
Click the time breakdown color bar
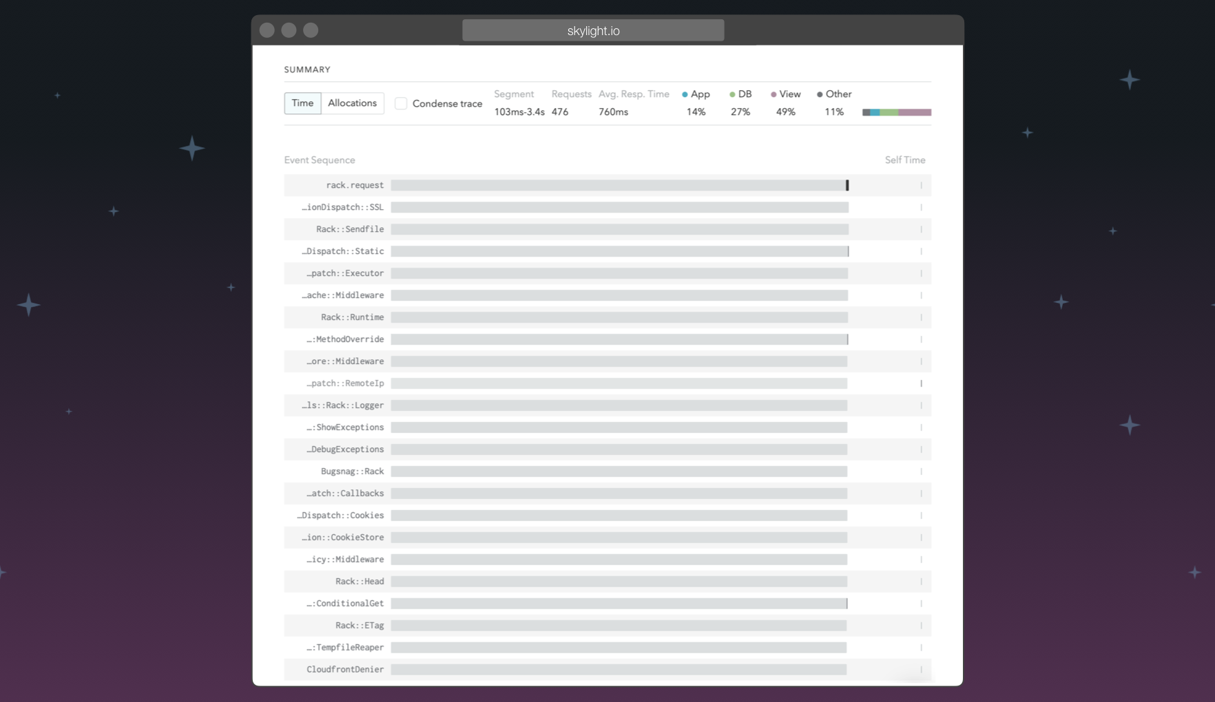pos(897,112)
